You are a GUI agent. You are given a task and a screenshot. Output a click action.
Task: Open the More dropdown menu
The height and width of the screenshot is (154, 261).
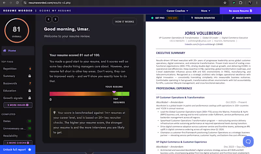pos(206,11)
